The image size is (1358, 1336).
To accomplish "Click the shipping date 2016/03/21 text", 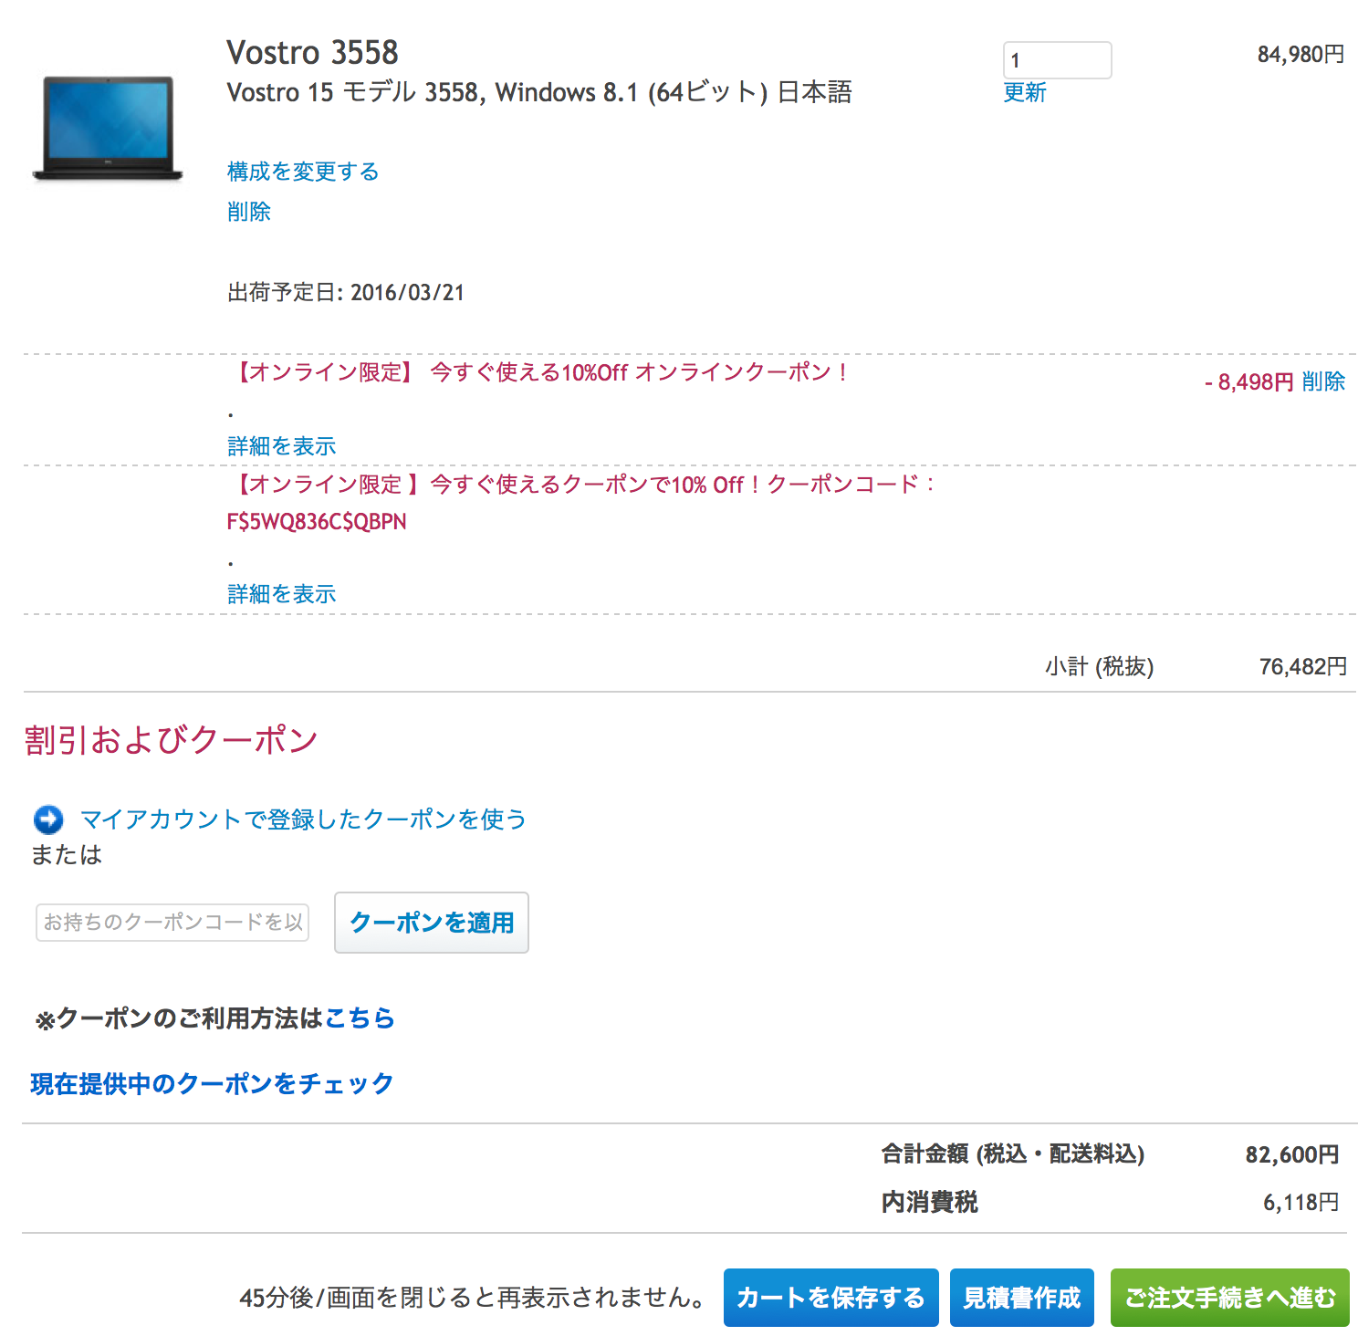I will [x=407, y=293].
